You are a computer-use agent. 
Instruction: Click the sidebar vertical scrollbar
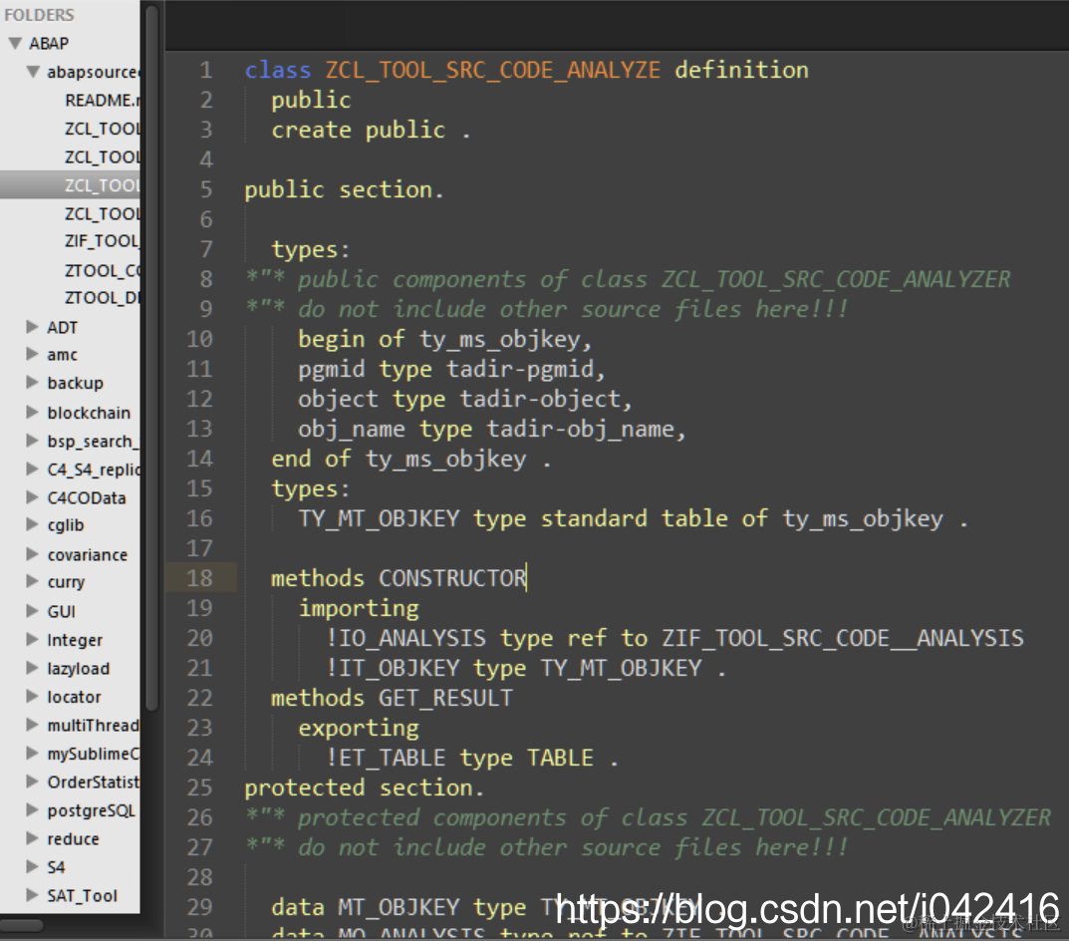152,358
